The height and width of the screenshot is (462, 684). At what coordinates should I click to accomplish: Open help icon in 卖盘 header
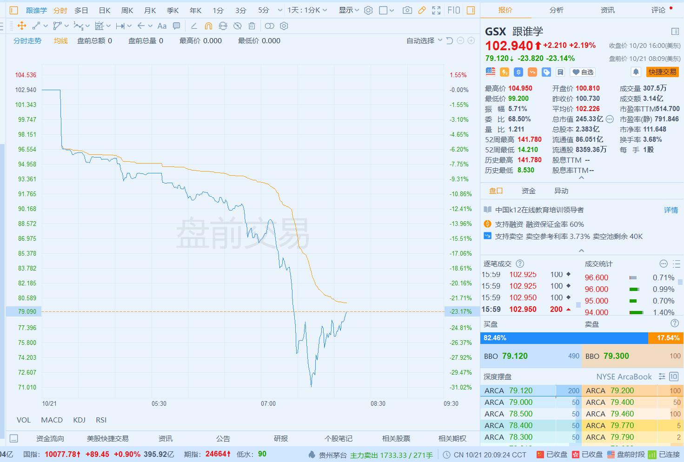tap(675, 323)
